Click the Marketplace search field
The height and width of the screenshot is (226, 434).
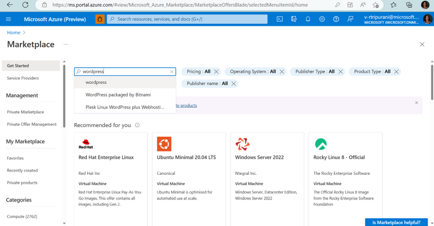pyautogui.click(x=125, y=72)
